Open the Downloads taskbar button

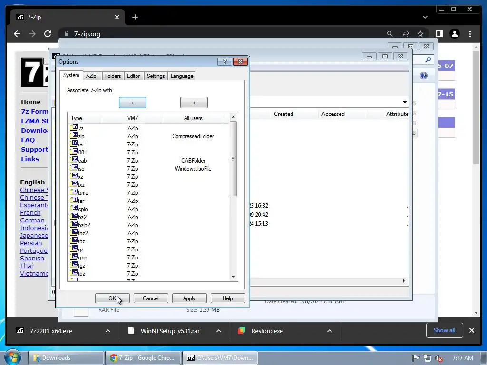click(66, 358)
